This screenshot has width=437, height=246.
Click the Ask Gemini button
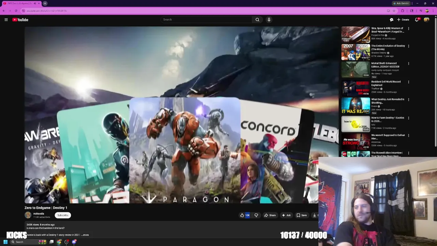pos(401,3)
